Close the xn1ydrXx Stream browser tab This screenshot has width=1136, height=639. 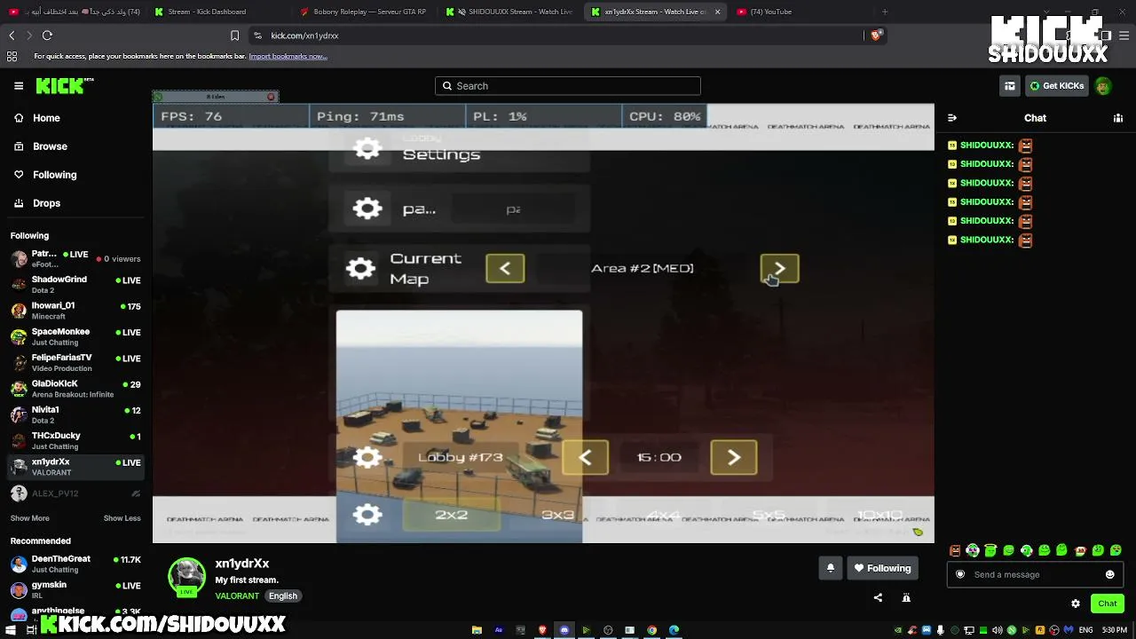(717, 12)
